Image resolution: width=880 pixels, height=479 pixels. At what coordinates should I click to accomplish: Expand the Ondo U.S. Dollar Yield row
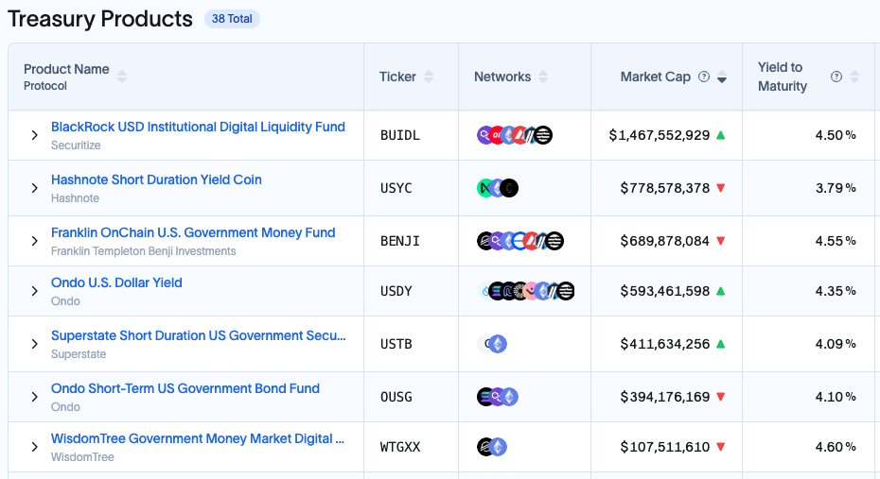(x=35, y=291)
